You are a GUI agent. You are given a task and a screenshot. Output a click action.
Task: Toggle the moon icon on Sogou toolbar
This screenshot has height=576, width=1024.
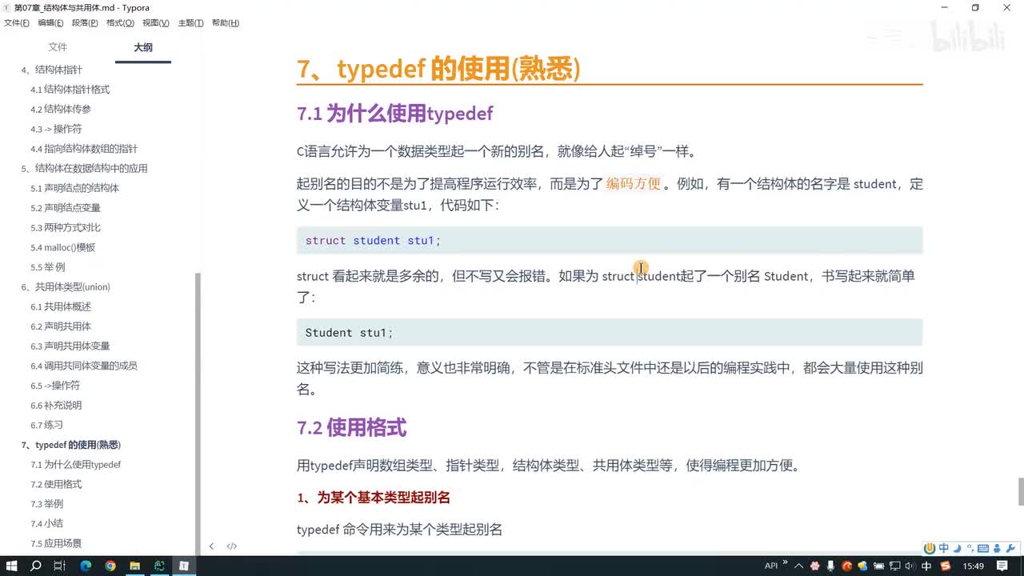pos(956,548)
